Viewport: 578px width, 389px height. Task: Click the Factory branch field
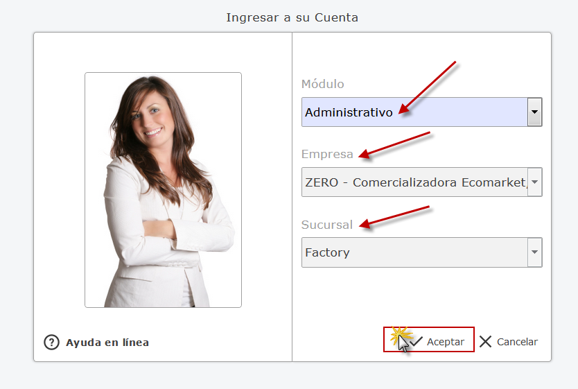421,252
